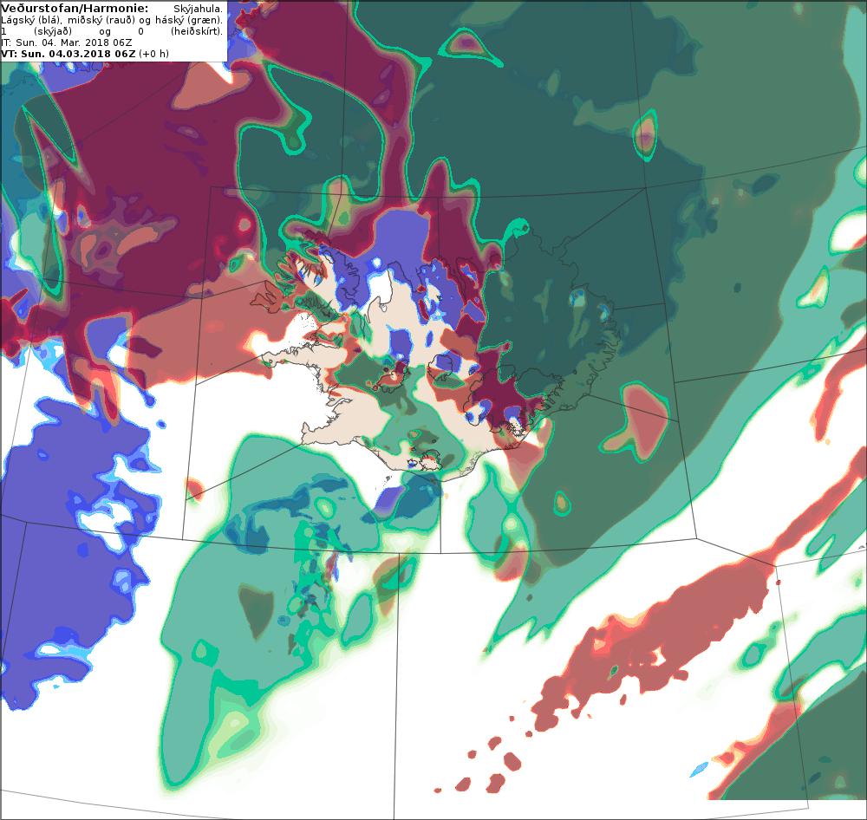Click the "Veðurstofan/Harmonie:" title text
Viewport: 867px width, 820px height.
coord(75,9)
